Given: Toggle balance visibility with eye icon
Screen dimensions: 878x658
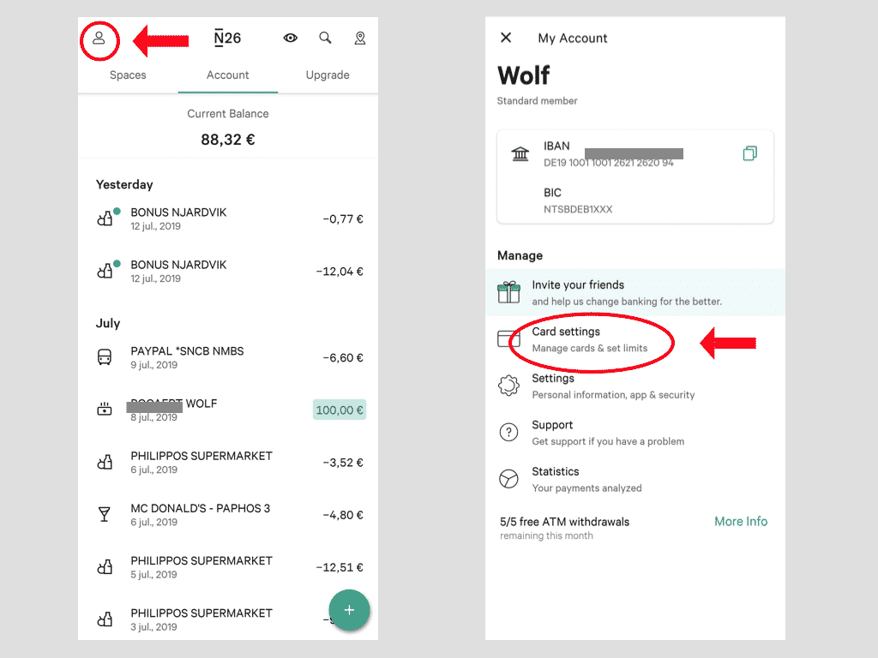Looking at the screenshot, I should pos(291,38).
